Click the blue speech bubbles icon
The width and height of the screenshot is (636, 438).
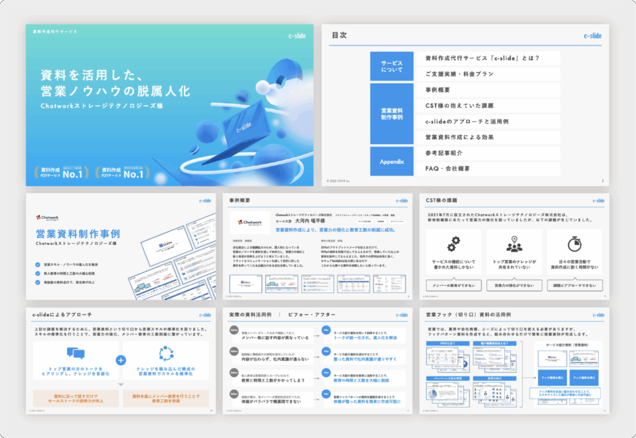tap(75, 354)
